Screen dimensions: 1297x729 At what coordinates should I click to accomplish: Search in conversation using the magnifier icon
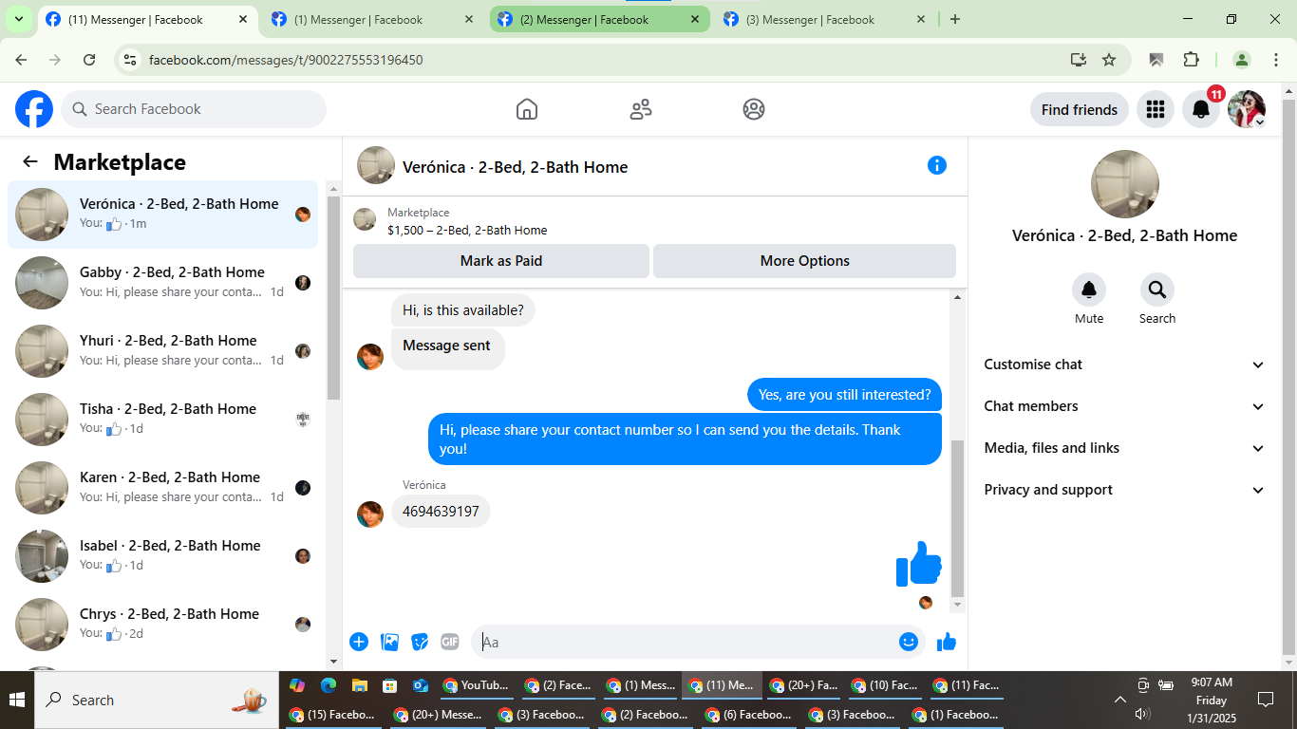tap(1157, 290)
